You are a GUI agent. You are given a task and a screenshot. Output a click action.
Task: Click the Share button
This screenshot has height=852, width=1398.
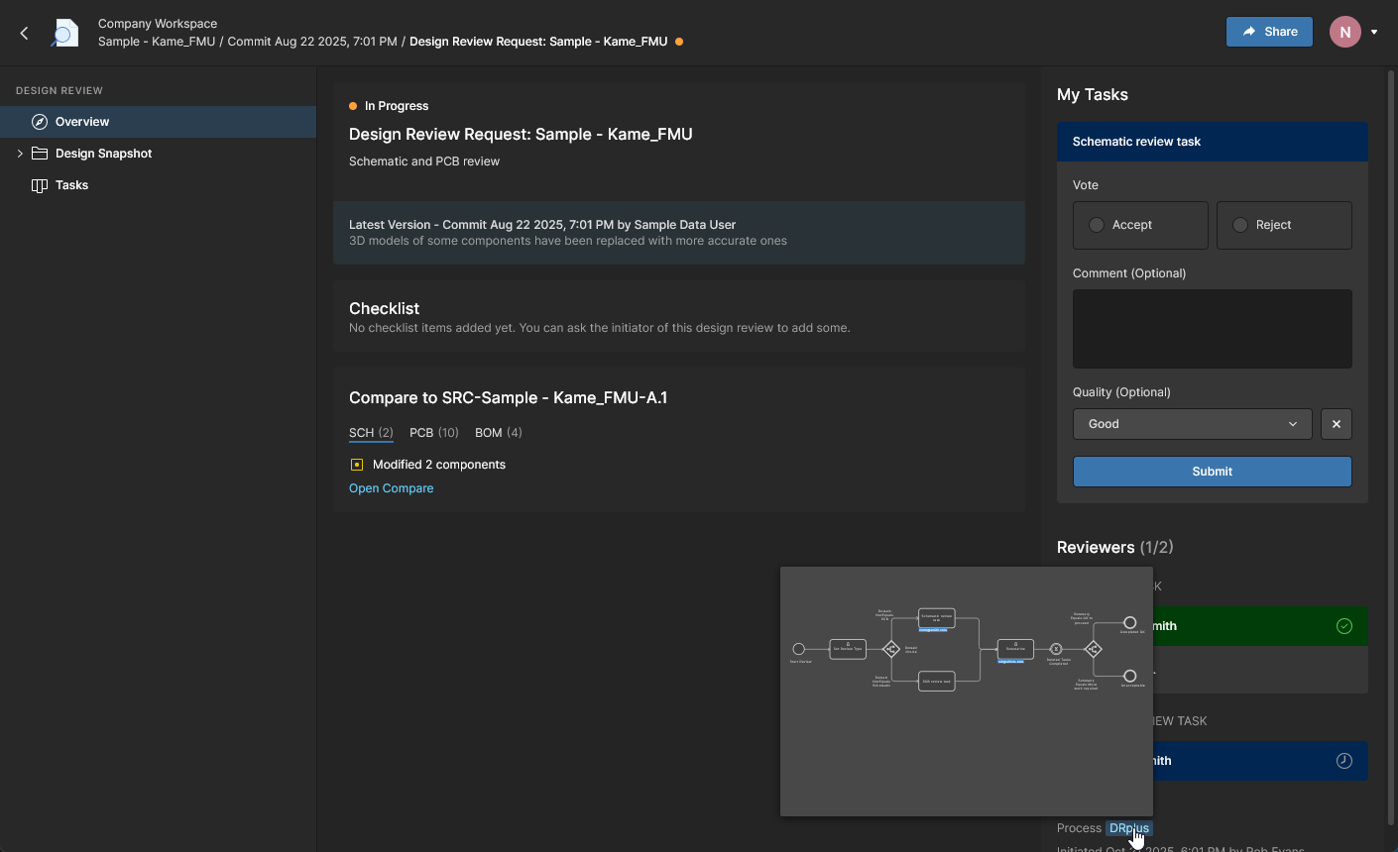pyautogui.click(x=1269, y=32)
